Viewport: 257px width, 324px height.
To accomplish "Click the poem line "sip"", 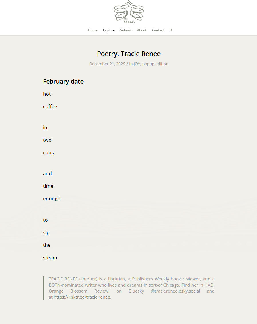I will pyautogui.click(x=46, y=232).
